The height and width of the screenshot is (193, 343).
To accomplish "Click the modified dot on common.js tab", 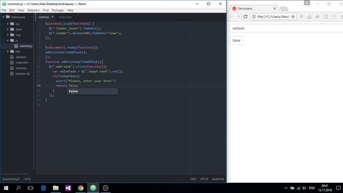I will click(53, 17).
